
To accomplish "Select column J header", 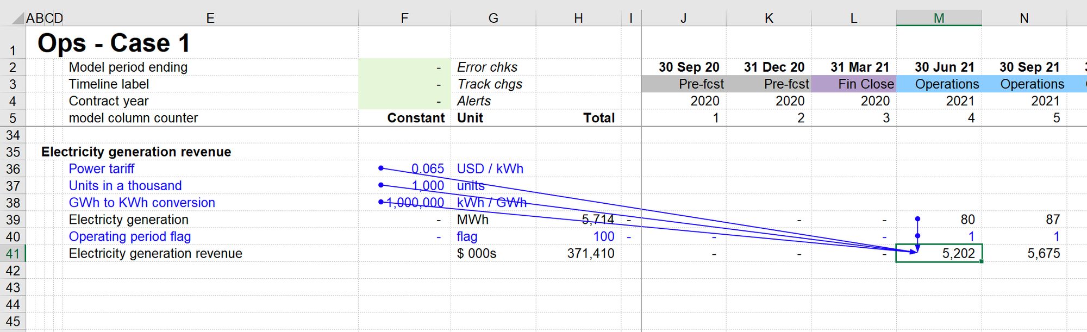I will 684,18.
